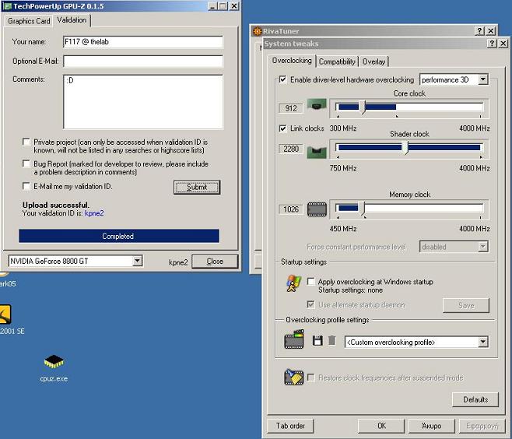Click the Άκυρο cancel button
Viewport: 512px width, 439px height.
431,426
